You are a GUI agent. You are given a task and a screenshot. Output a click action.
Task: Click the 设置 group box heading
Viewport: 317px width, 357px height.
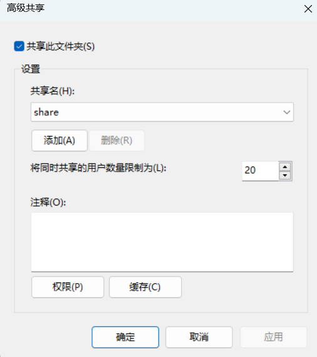31,69
